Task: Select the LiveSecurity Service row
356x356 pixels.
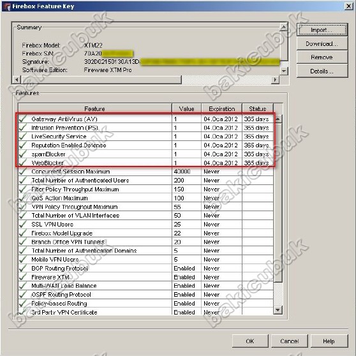Action: [x=145, y=137]
